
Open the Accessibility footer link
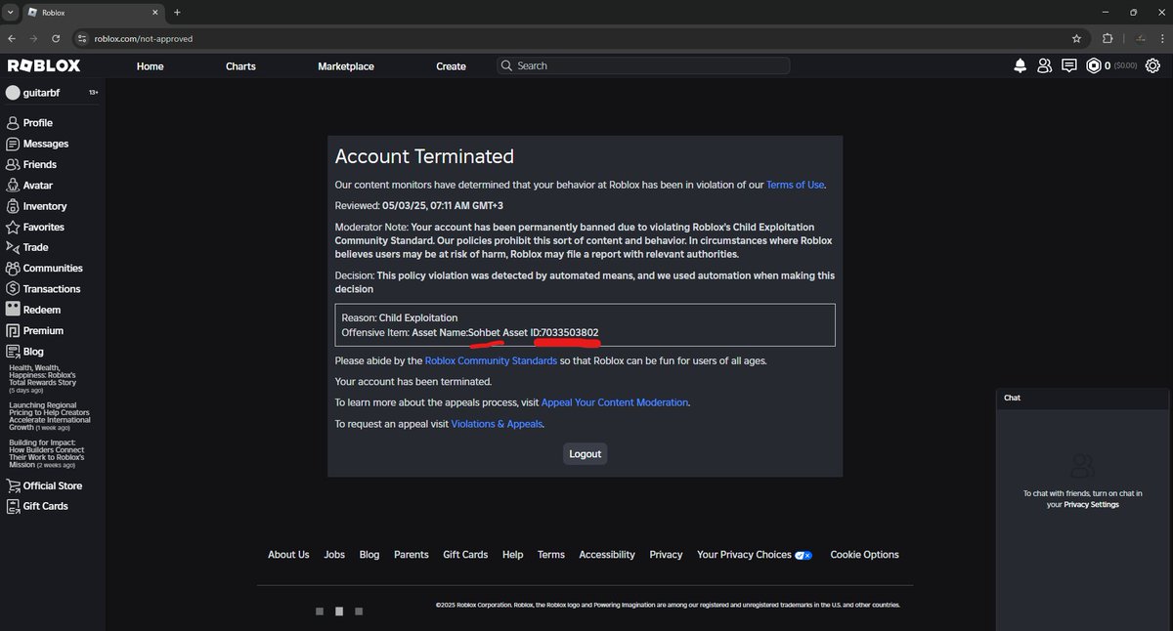click(607, 555)
